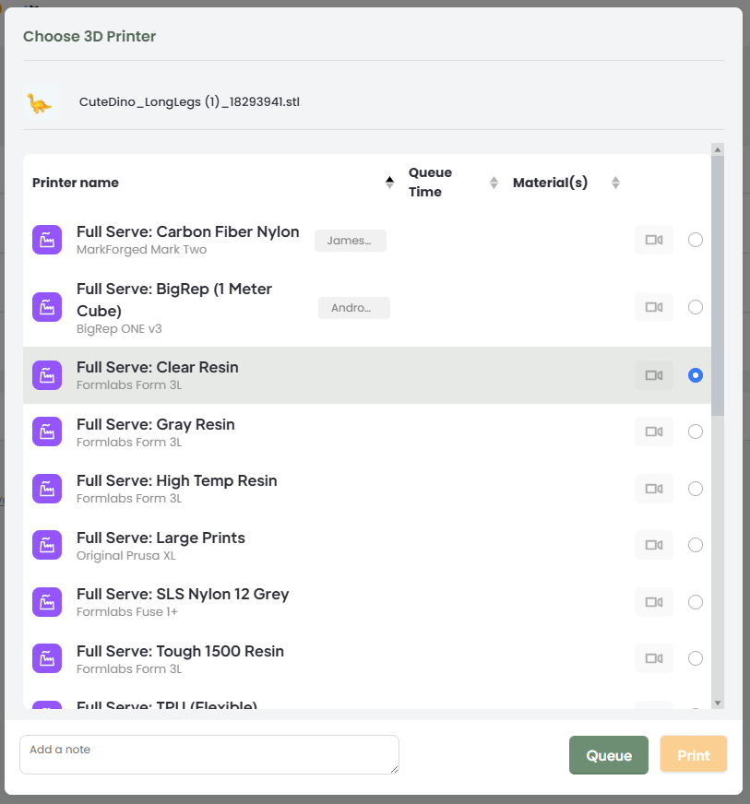Click the Andro… user tag
Viewport: 750px width, 804px height.
pyautogui.click(x=353, y=308)
